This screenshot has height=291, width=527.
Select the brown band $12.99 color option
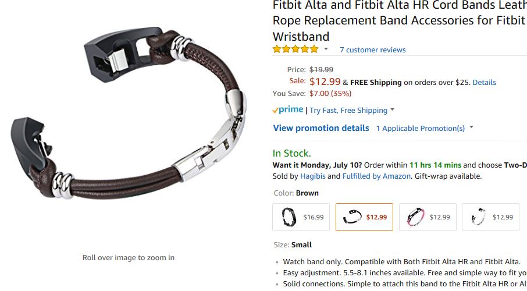(x=364, y=217)
